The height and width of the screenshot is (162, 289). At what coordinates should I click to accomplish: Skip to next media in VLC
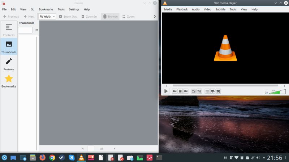[186, 91]
